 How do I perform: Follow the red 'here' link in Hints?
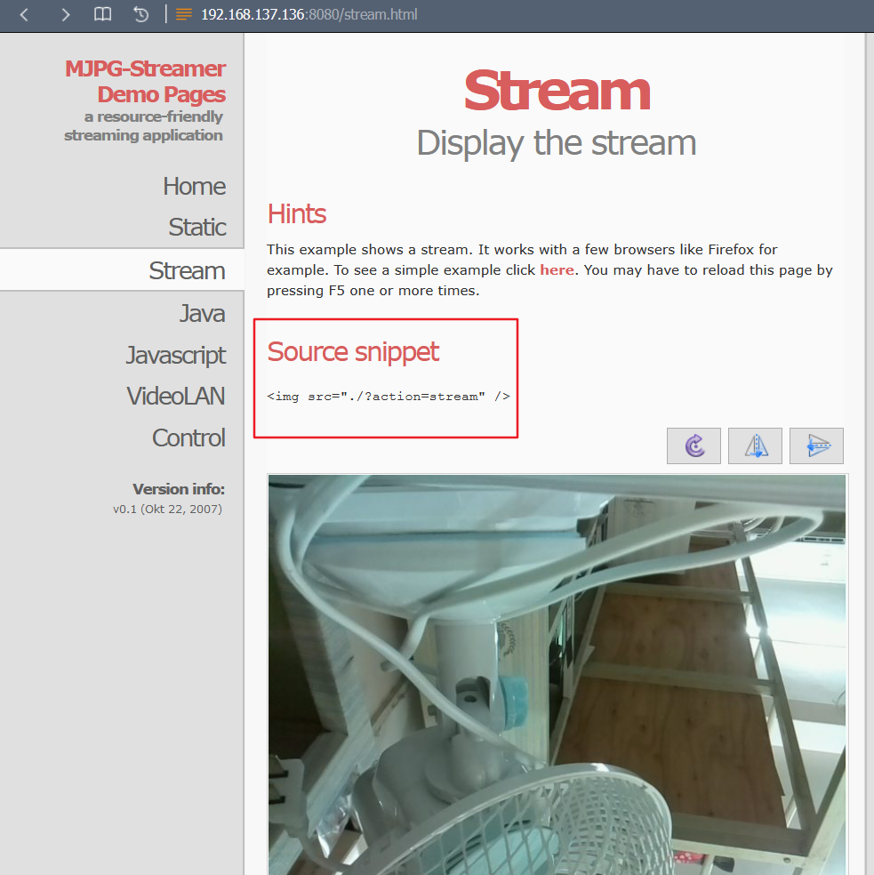557,270
